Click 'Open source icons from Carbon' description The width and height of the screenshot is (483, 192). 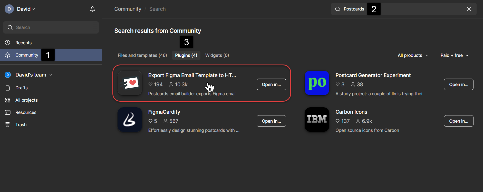coord(367,130)
